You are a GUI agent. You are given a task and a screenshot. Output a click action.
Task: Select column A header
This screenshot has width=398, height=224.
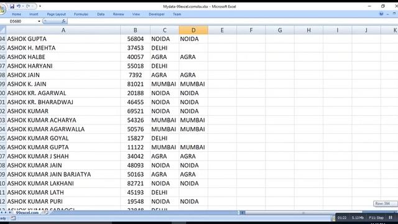pyautogui.click(x=63, y=30)
